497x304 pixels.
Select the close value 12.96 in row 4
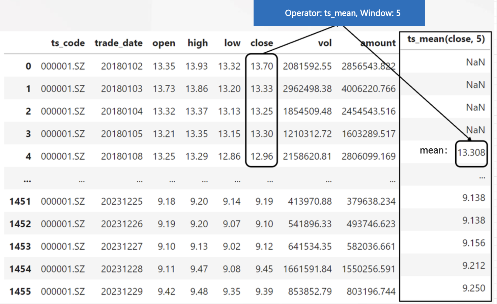[x=262, y=156]
